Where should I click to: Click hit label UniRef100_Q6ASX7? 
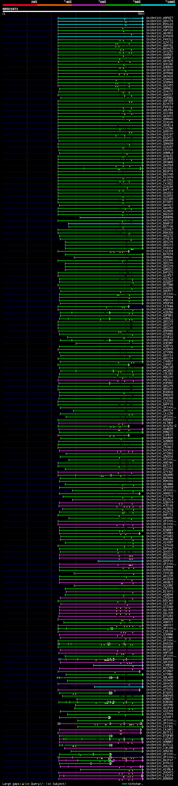tap(159, 95)
